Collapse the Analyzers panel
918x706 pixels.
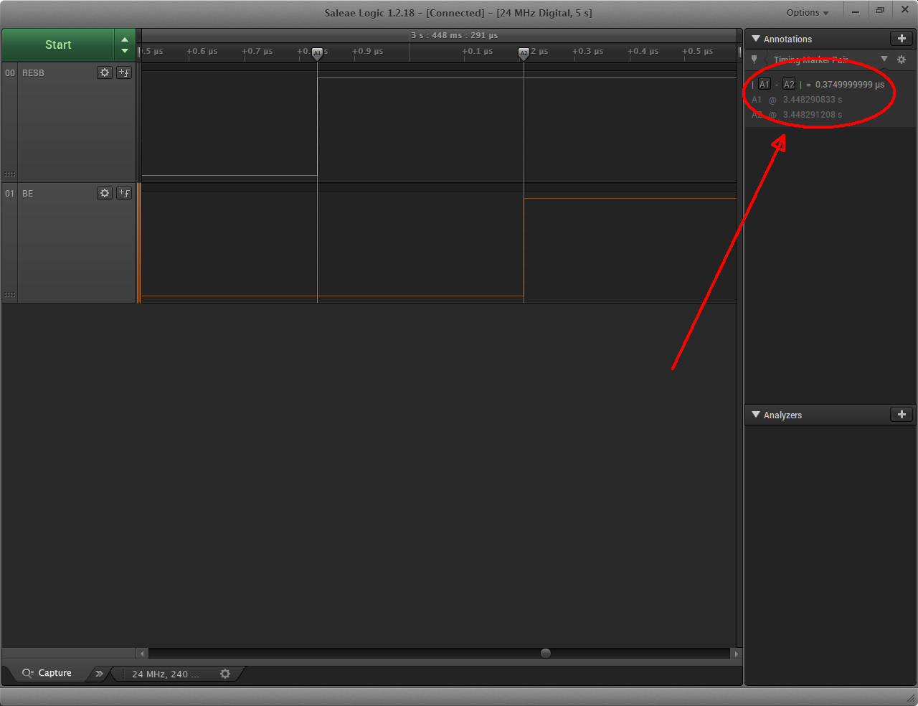[756, 415]
